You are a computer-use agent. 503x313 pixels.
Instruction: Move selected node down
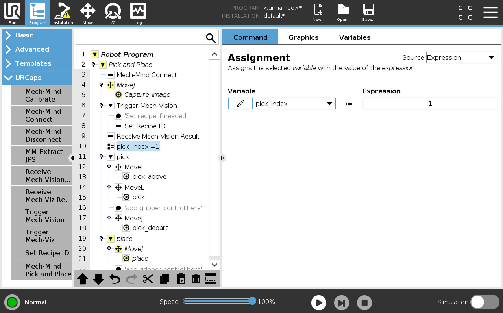[98, 279]
